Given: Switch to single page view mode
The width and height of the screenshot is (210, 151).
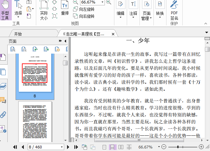Looking at the screenshot, I should pyautogui.click(x=104, y=147).
